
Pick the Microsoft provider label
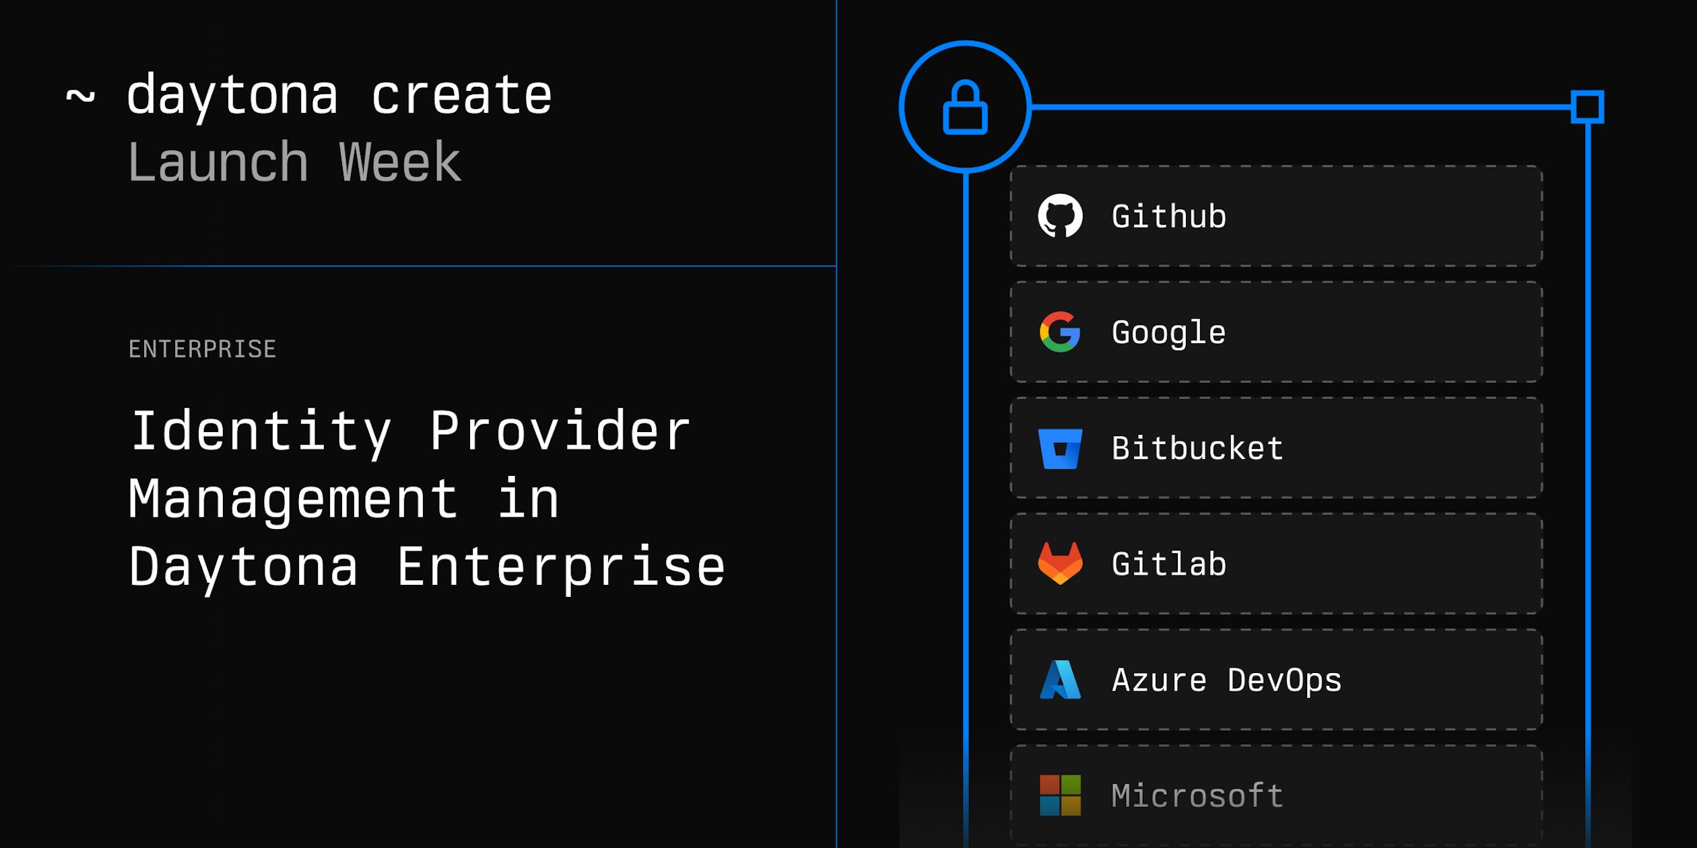pyautogui.click(x=1197, y=796)
